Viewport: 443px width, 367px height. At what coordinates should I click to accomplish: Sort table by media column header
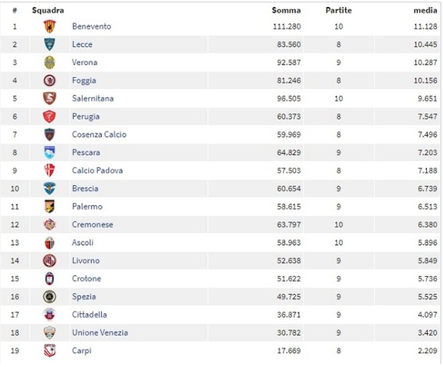(x=425, y=11)
